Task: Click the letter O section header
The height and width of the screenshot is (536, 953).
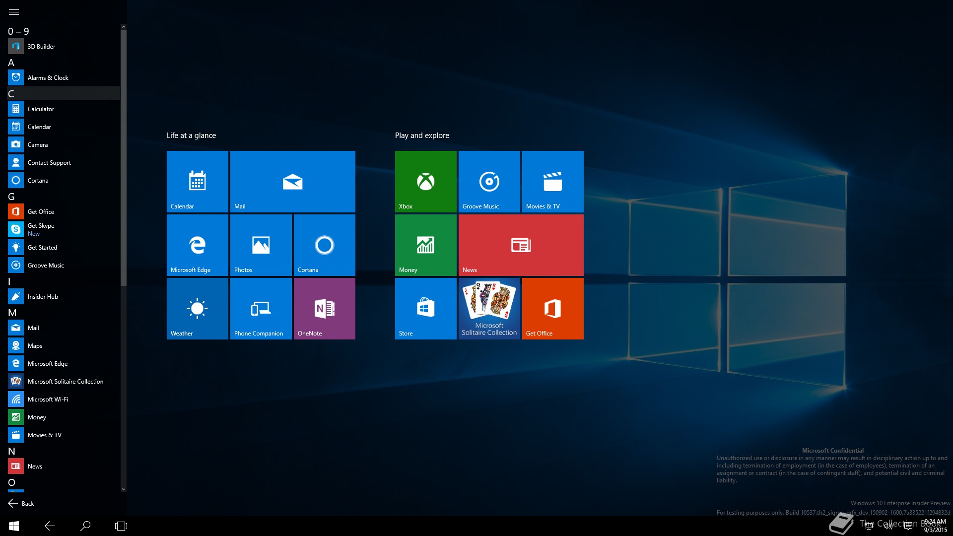Action: tap(64, 482)
